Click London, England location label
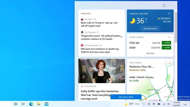This screenshot has width=190, height=107. pos(139,14)
